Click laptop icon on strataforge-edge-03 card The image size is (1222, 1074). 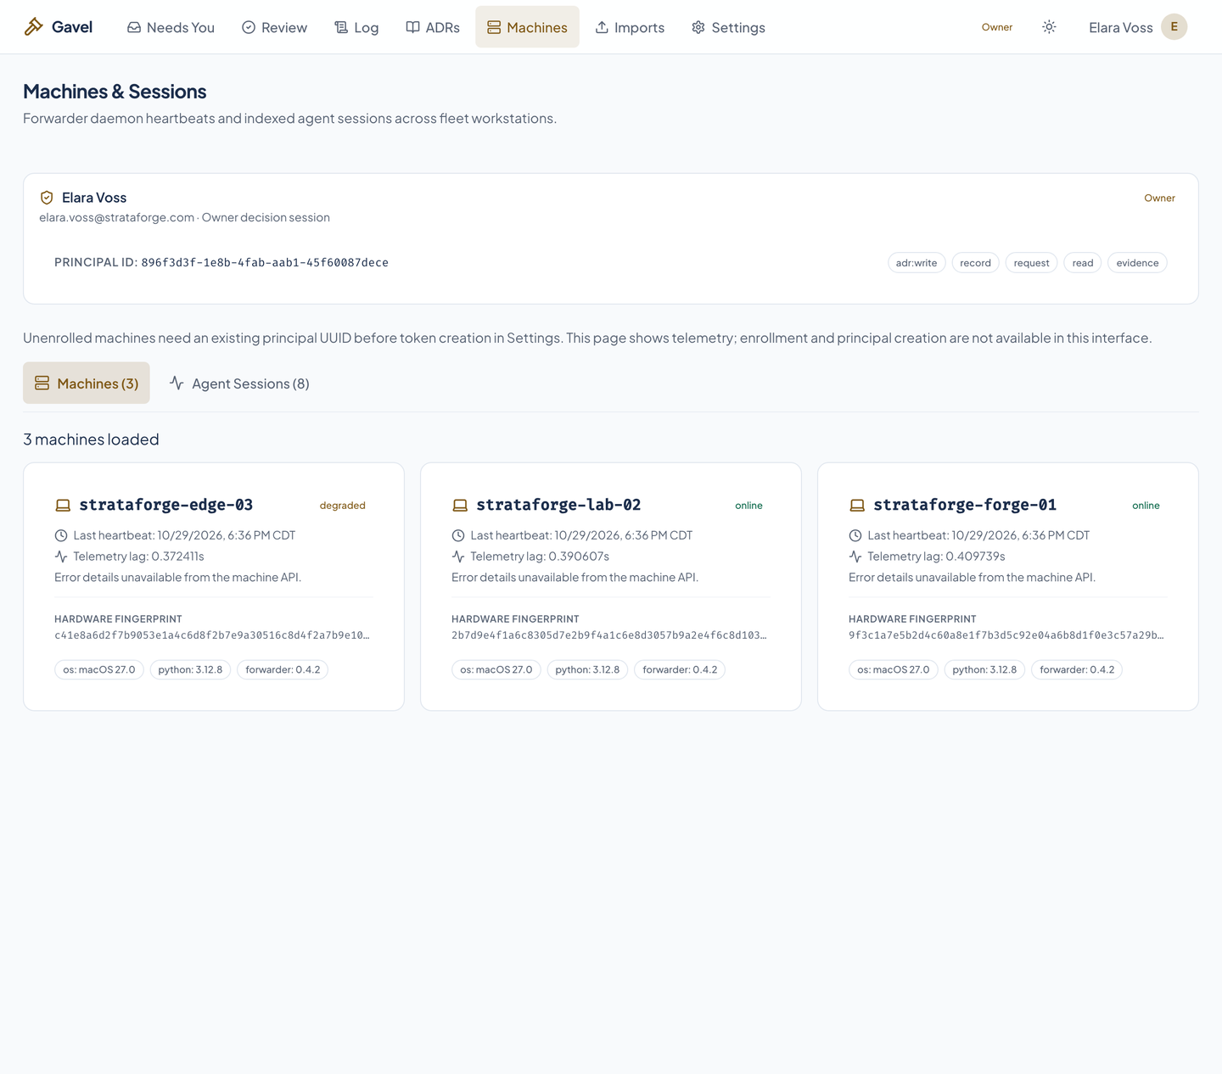pos(63,506)
